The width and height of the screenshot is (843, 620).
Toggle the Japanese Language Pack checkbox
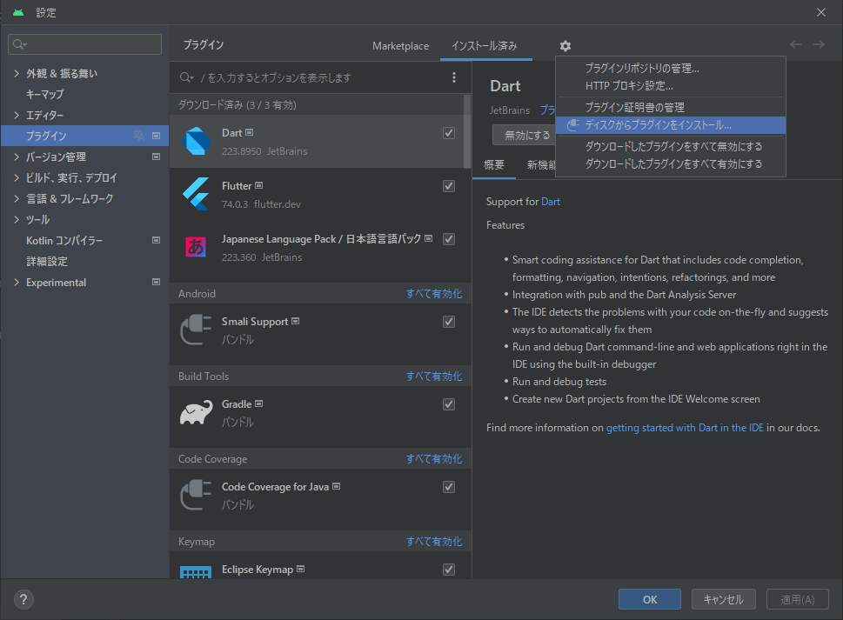449,239
